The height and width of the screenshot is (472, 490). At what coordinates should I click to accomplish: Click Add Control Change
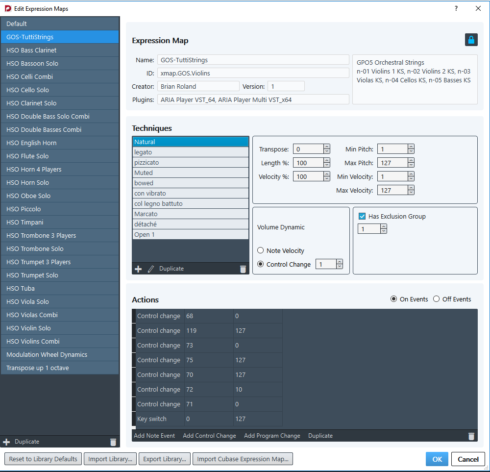tap(209, 436)
